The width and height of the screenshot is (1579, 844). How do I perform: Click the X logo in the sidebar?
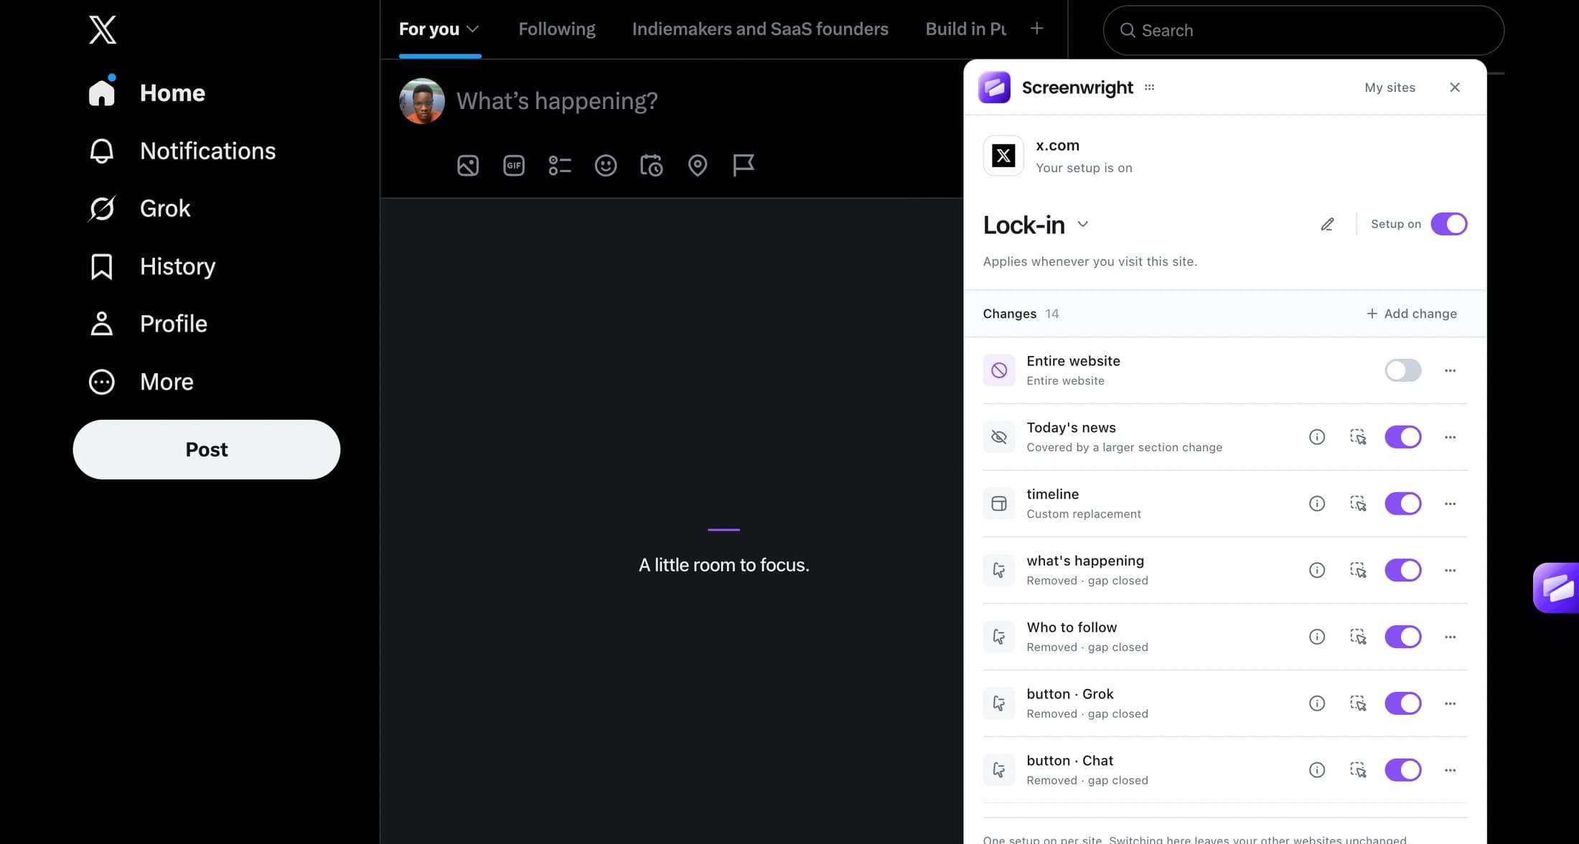[x=103, y=29]
